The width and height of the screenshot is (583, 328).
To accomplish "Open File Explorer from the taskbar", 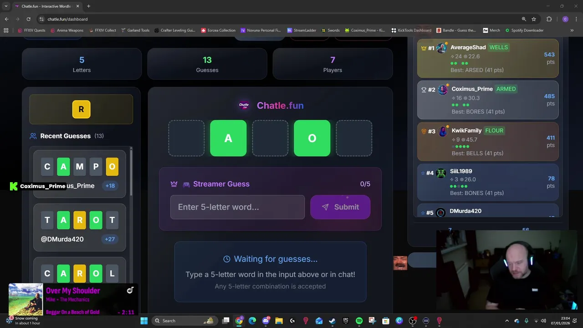I will pos(279,321).
